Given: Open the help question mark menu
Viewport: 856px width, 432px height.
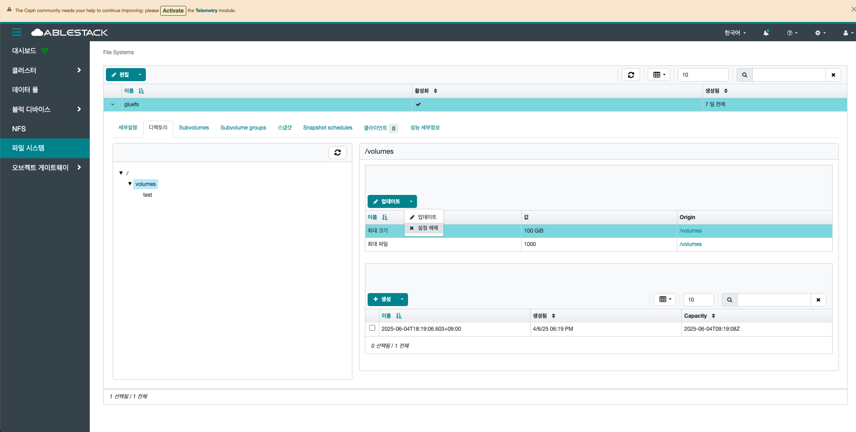Looking at the screenshot, I should click(x=792, y=33).
